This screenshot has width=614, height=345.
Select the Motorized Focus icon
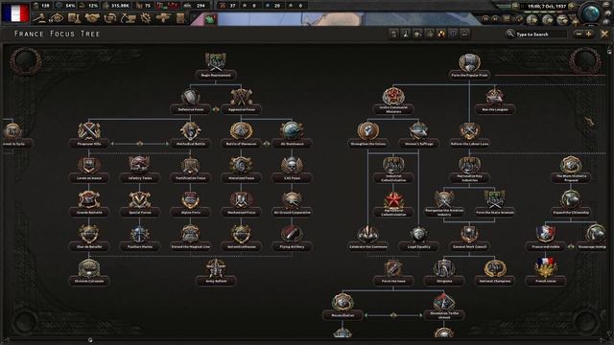241,166
